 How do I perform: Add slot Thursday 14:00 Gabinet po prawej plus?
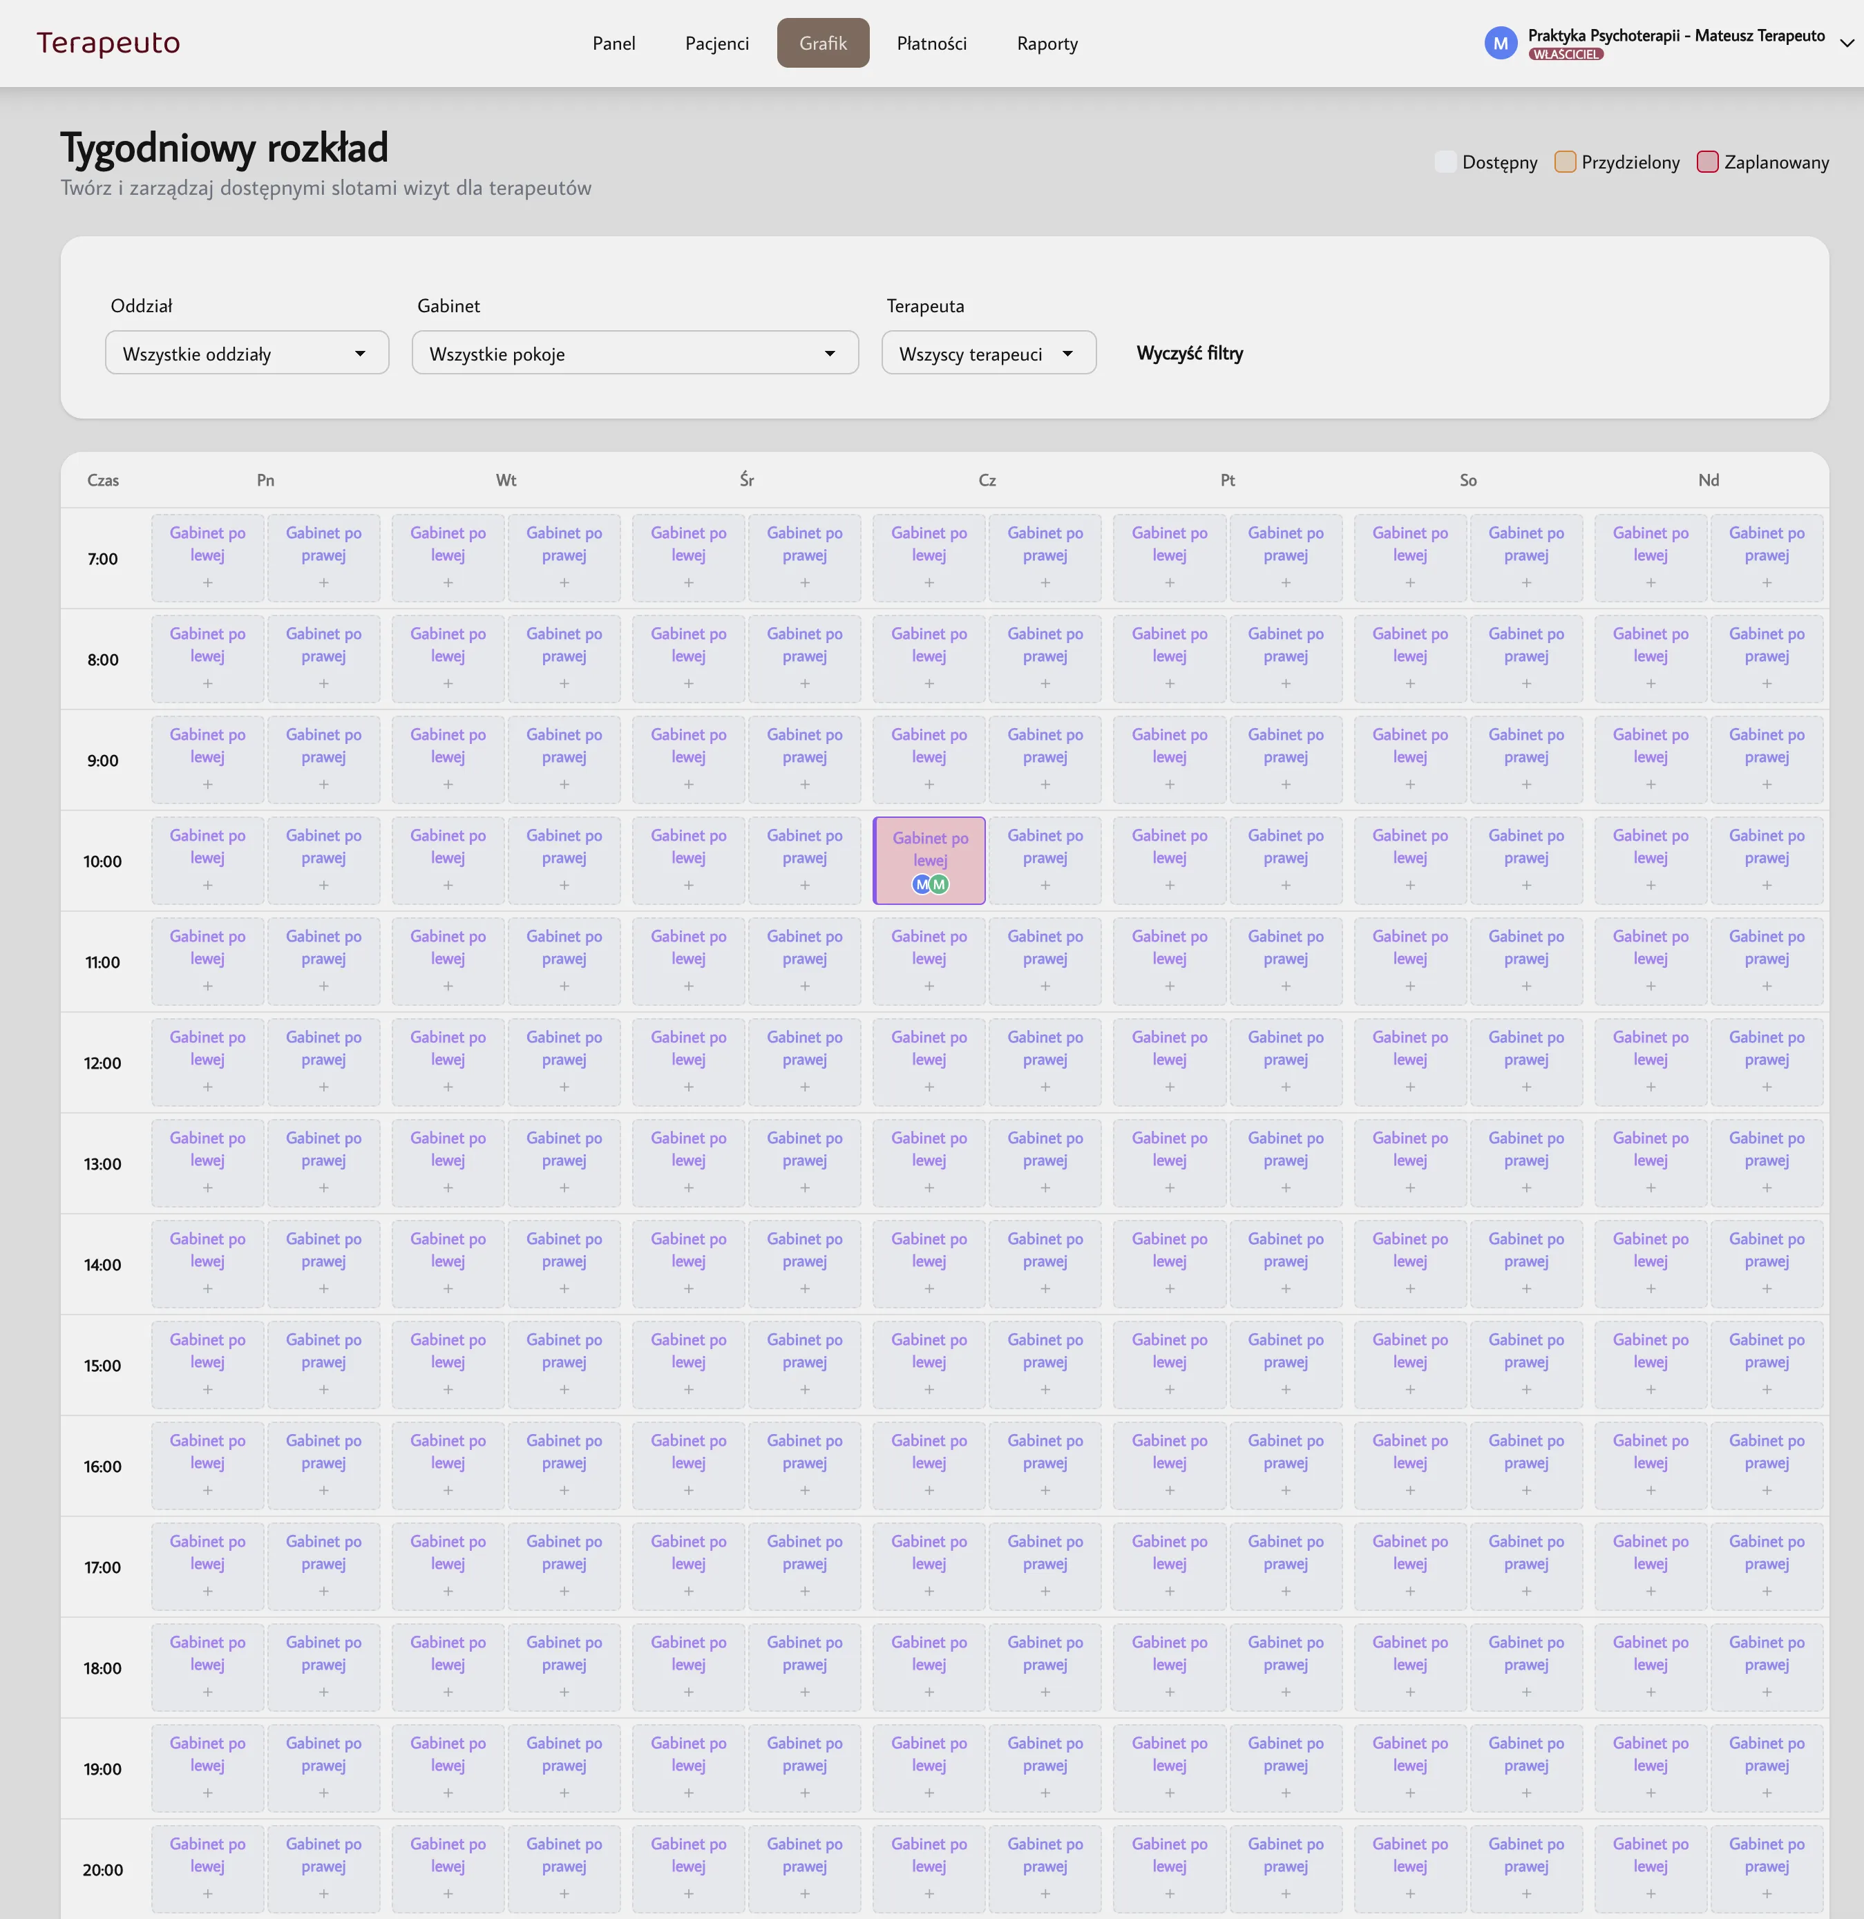click(x=1045, y=1288)
